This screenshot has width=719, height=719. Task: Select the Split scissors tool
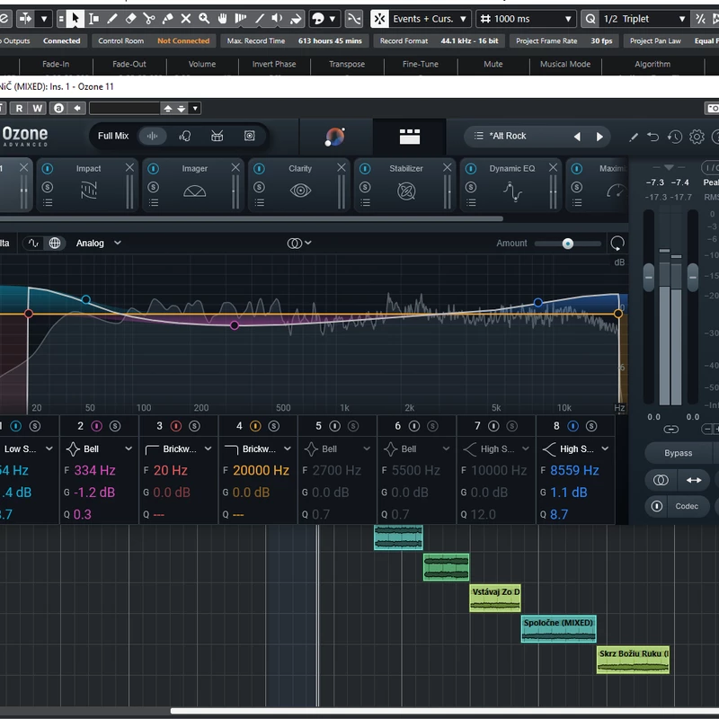(x=149, y=19)
